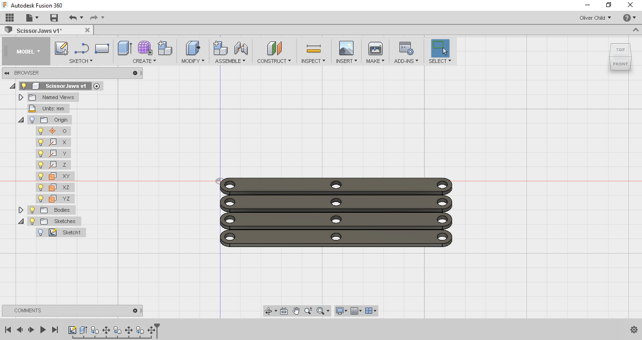
Task: Open the MODIFY menu
Action: (193, 61)
